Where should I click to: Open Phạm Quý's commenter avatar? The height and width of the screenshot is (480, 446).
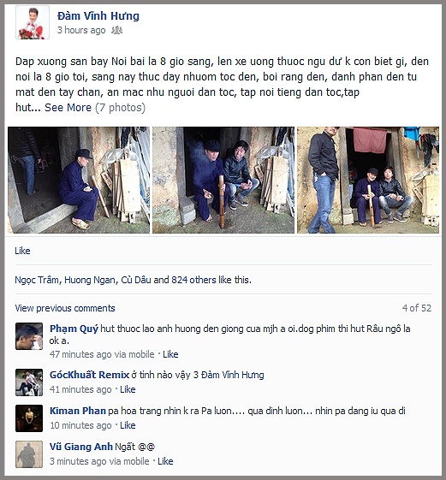pyautogui.click(x=29, y=336)
